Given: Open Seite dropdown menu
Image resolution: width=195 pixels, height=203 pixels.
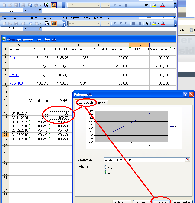Looking at the screenshot, I should tap(183, 30).
